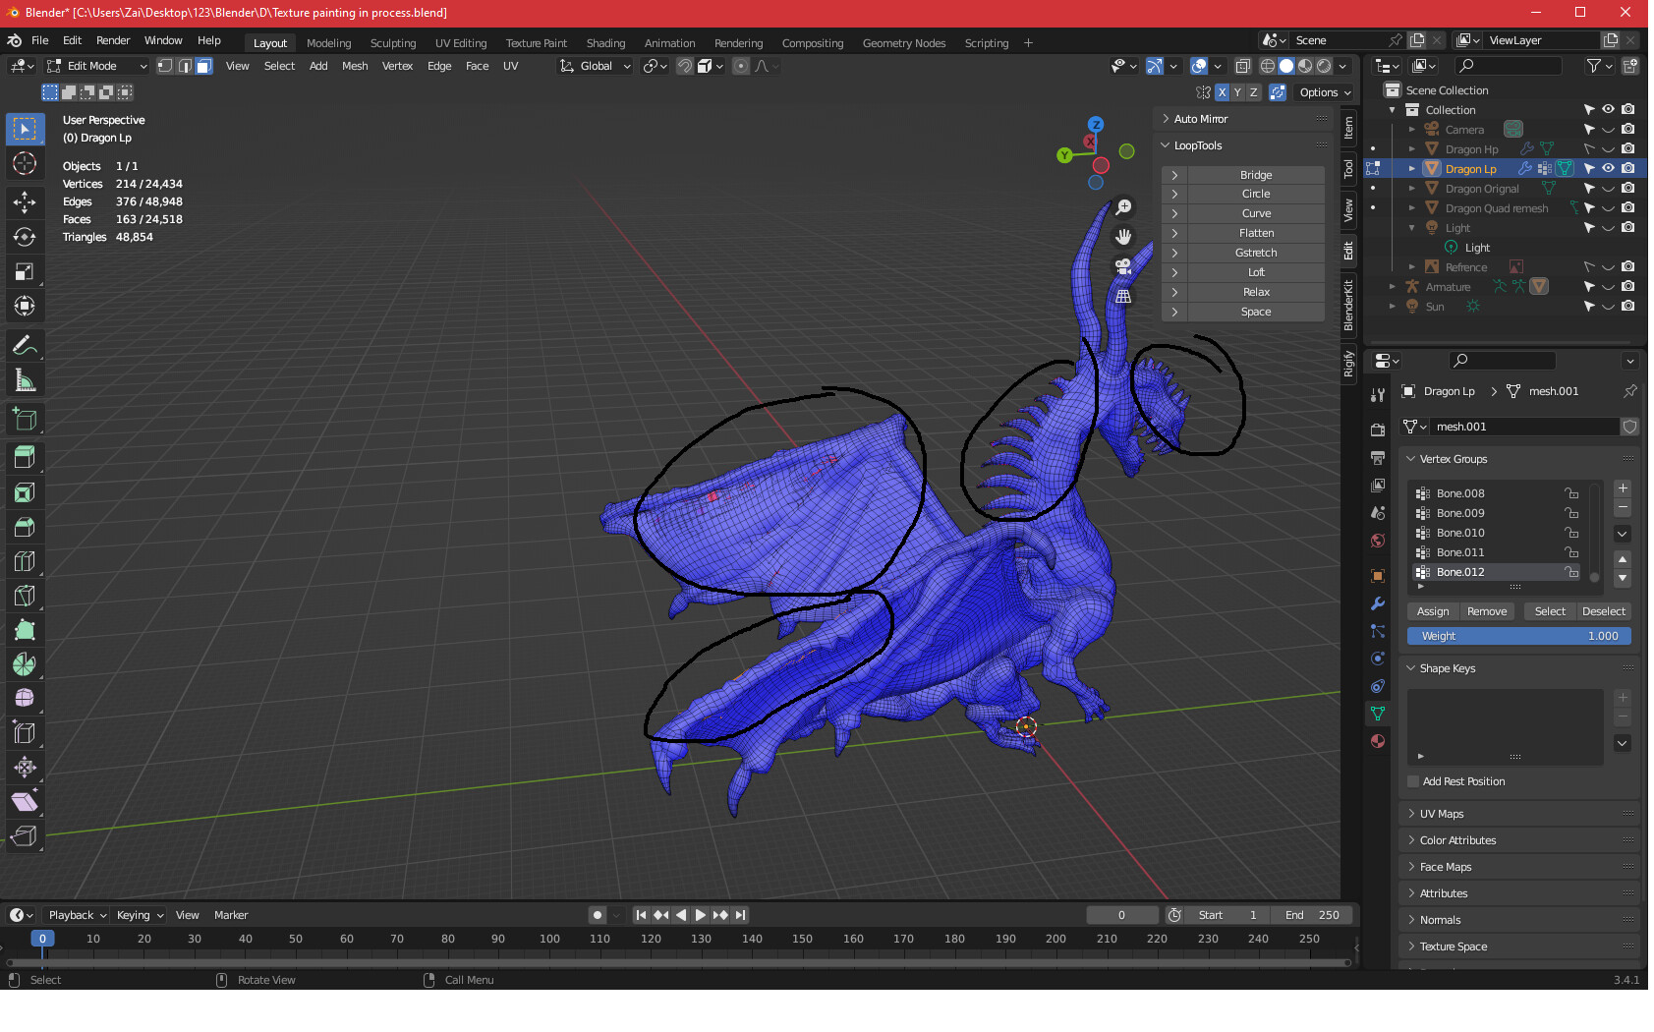This screenshot has width=1654, height=1032.
Task: Adjust the vertex group Weight slider
Action: point(1518,636)
